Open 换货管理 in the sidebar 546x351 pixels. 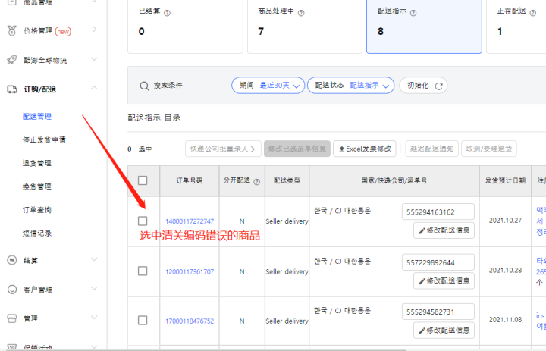click(37, 186)
